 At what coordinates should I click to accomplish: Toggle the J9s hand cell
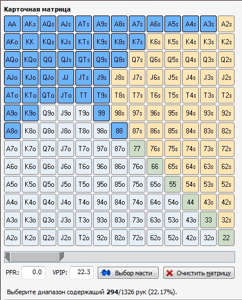tap(101, 78)
